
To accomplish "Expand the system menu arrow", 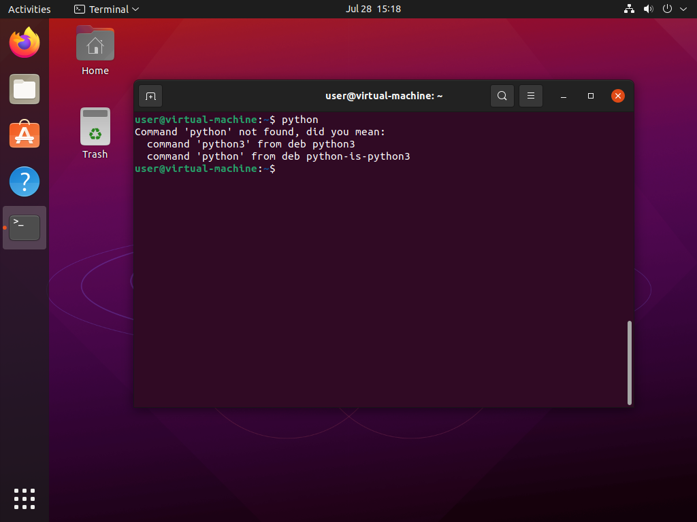I will 683,9.
